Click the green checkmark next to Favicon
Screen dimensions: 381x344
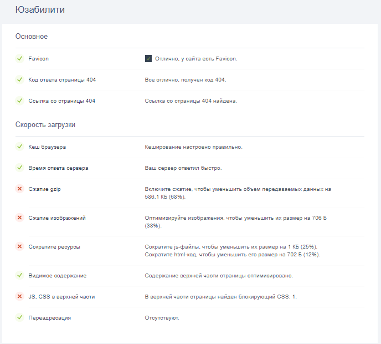click(19, 58)
